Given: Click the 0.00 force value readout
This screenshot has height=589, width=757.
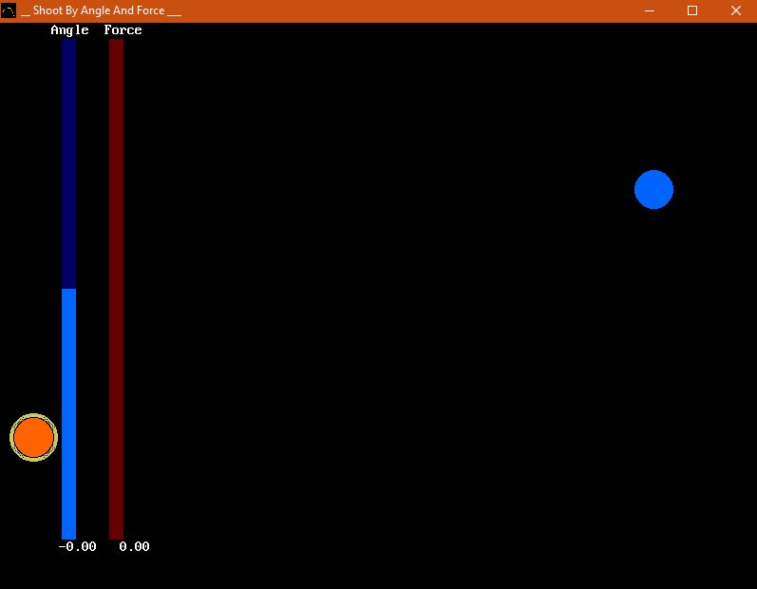Looking at the screenshot, I should click(x=134, y=546).
